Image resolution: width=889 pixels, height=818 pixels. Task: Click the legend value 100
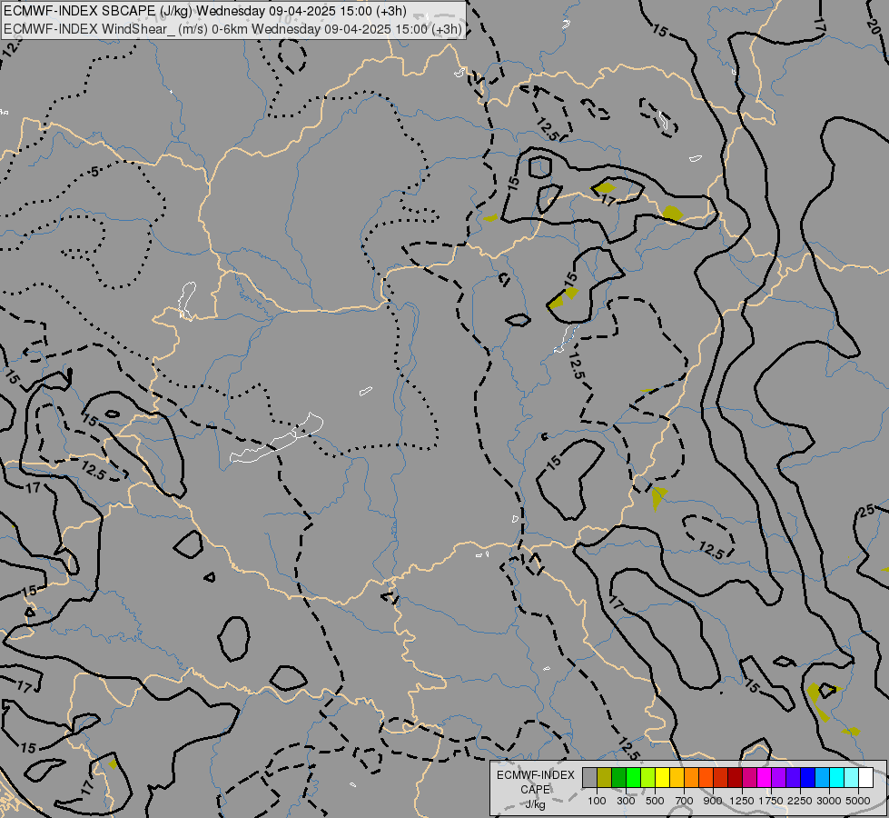(x=597, y=801)
